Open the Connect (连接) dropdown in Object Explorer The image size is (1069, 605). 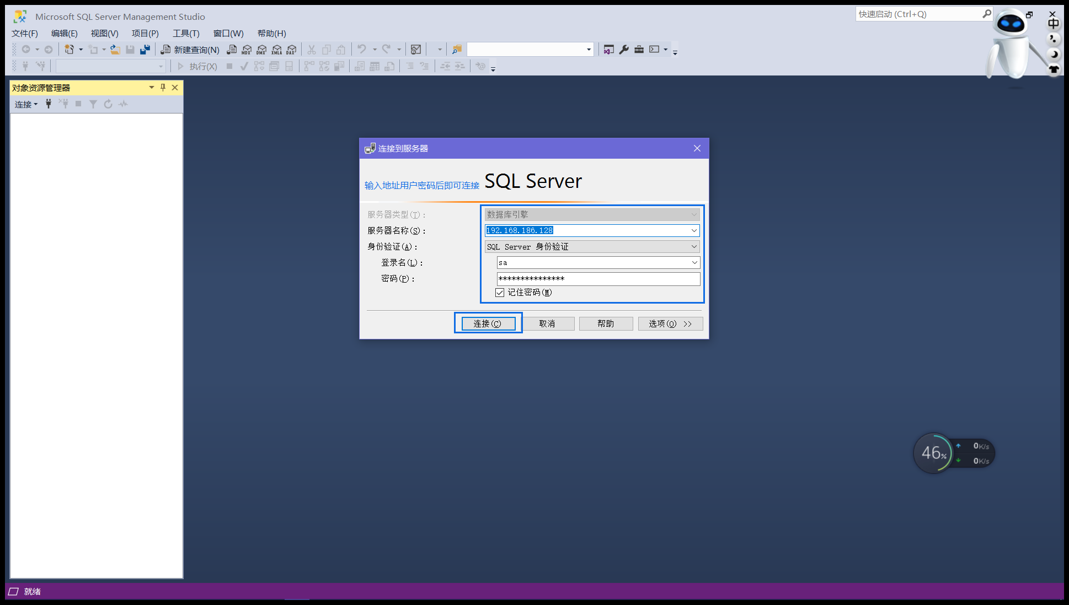(26, 104)
